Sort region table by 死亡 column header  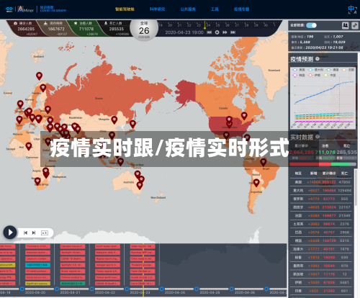click(344, 173)
